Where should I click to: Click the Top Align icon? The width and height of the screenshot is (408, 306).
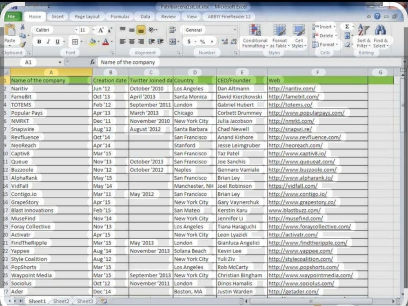click(x=122, y=29)
